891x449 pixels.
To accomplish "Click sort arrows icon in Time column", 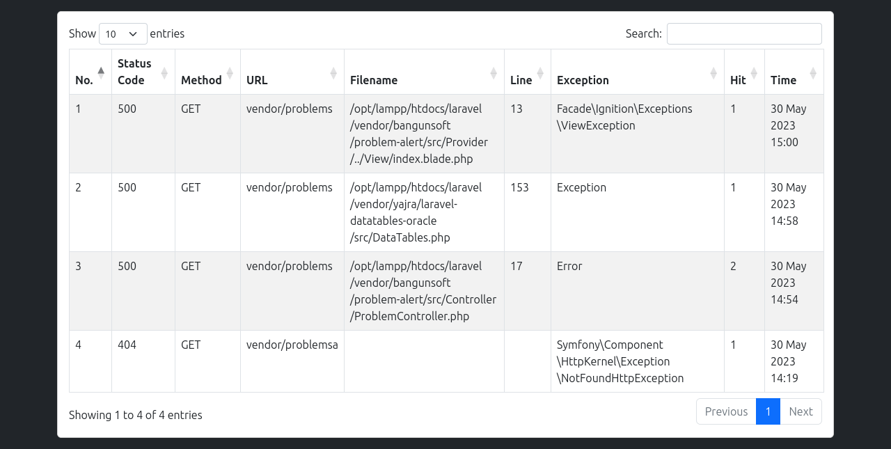I will (x=813, y=72).
